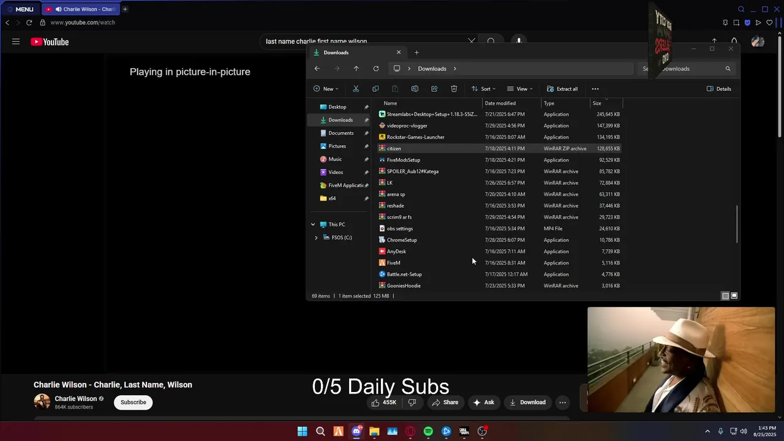
Task: Click the Share button under the video
Action: tap(445, 402)
